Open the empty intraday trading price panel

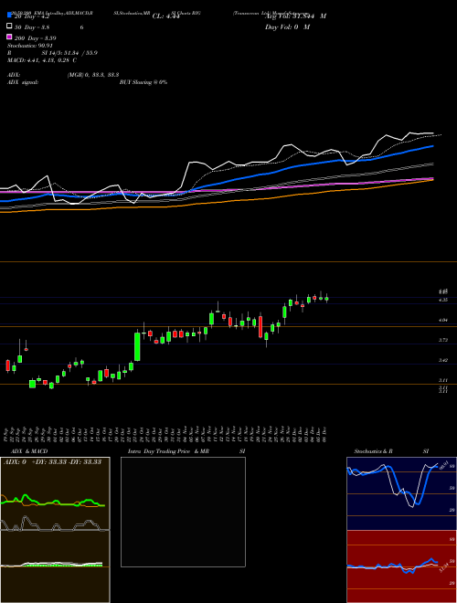tap(183, 512)
